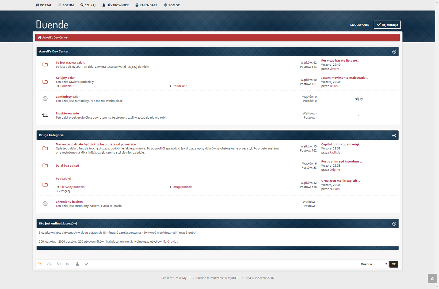The width and height of the screenshot is (439, 289).
Task: Go to Użytkownicy in top menu
Action: click(115, 5)
